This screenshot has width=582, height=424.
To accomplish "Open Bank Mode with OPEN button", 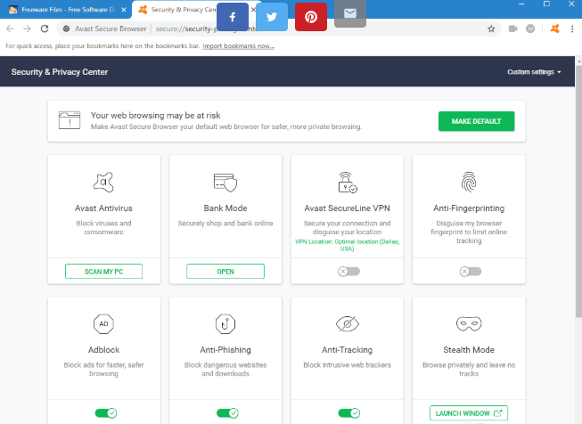I will (x=225, y=272).
